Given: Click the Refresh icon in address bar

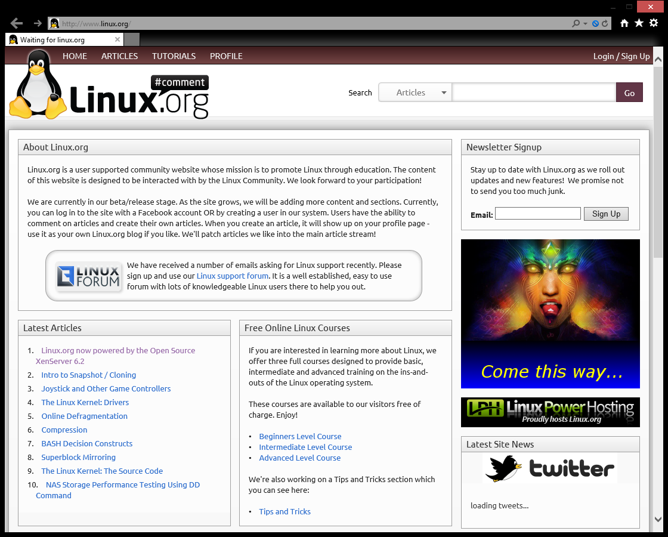Looking at the screenshot, I should click(605, 24).
